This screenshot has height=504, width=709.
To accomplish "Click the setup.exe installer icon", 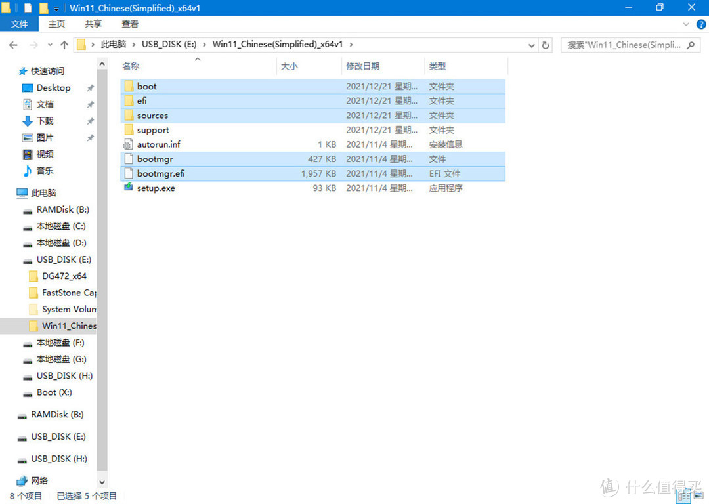I will click(x=129, y=188).
